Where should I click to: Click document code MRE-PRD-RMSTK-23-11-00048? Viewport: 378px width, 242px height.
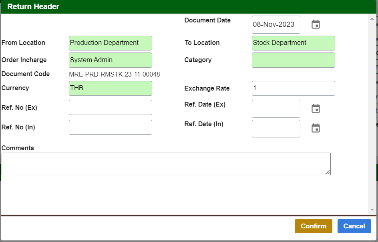tap(115, 74)
